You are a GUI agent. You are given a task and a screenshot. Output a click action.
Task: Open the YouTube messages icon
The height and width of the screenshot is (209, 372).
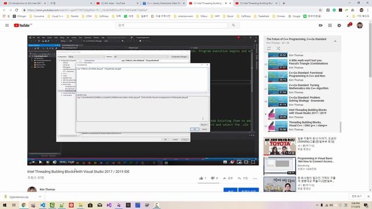point(339,26)
